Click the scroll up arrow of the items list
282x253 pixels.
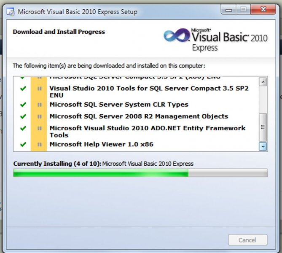(263, 82)
